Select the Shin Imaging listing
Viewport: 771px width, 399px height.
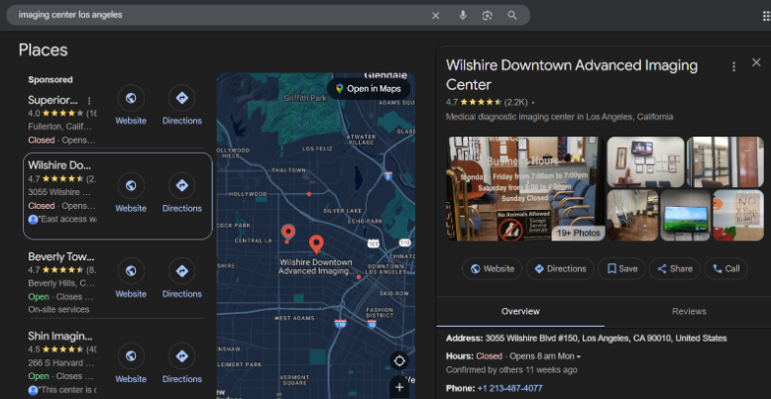(60, 337)
